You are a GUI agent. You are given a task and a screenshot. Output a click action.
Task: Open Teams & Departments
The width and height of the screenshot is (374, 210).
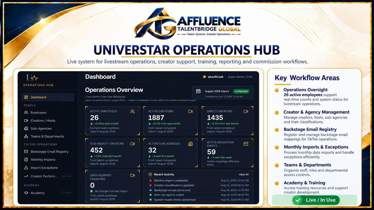[48, 136]
